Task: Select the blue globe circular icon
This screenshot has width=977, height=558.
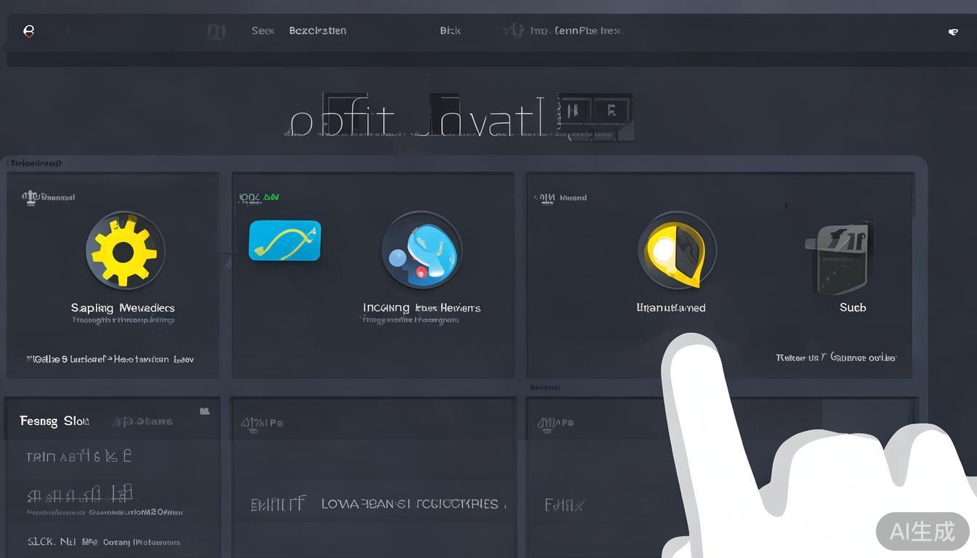Action: coord(422,252)
